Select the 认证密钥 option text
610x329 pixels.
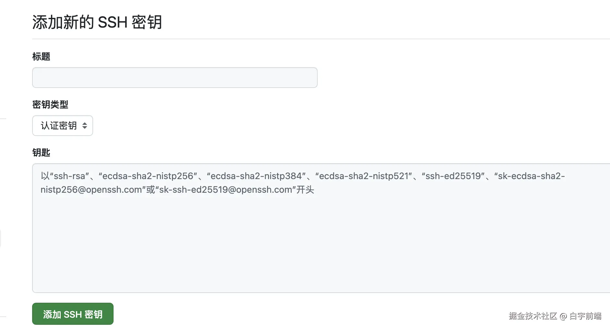(x=59, y=126)
